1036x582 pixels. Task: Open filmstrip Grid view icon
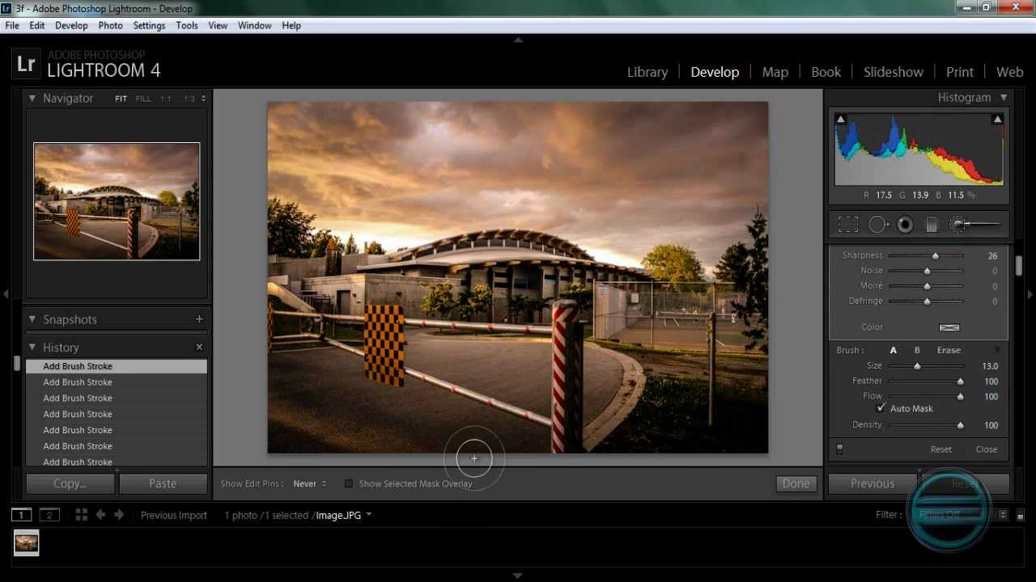click(81, 515)
